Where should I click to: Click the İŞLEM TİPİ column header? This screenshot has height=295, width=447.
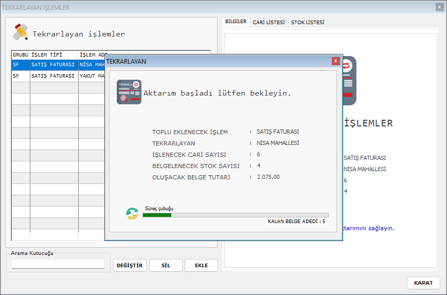coord(54,54)
